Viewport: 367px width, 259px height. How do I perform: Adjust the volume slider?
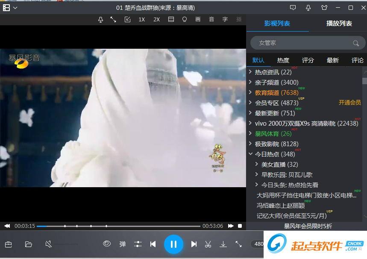67,244
